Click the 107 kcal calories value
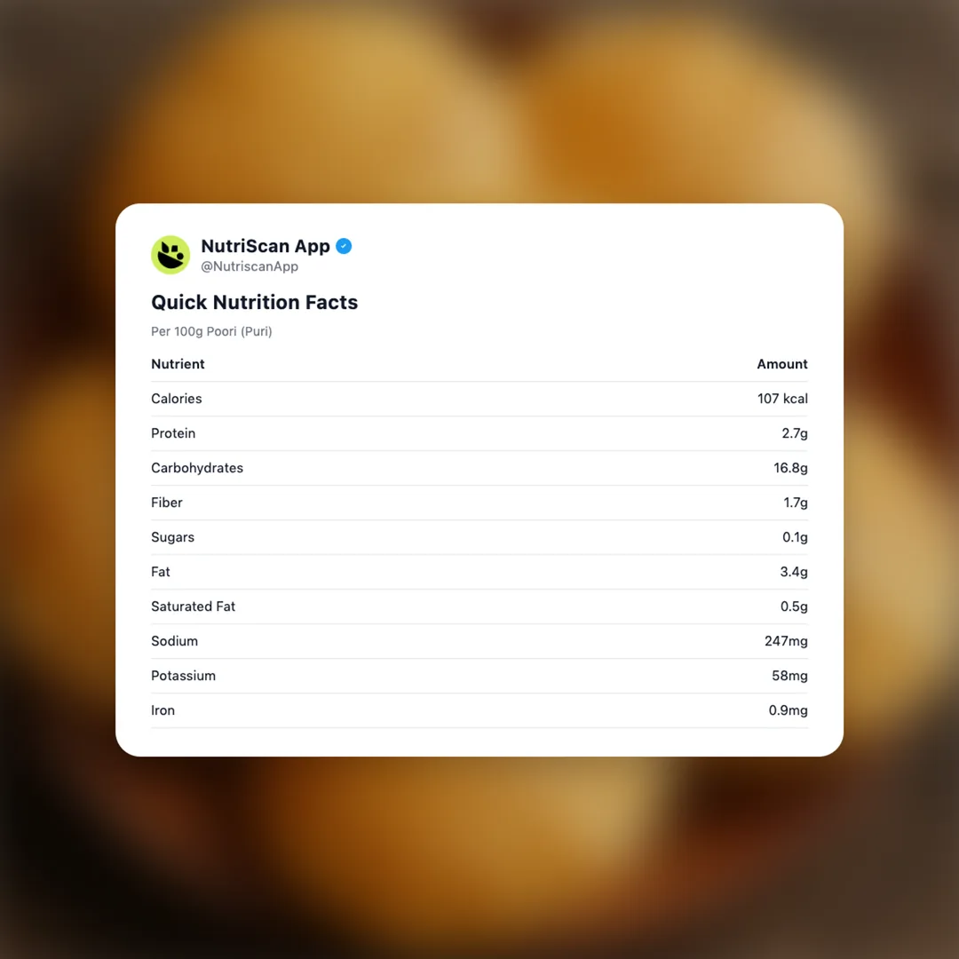This screenshot has width=959, height=959. 782,399
